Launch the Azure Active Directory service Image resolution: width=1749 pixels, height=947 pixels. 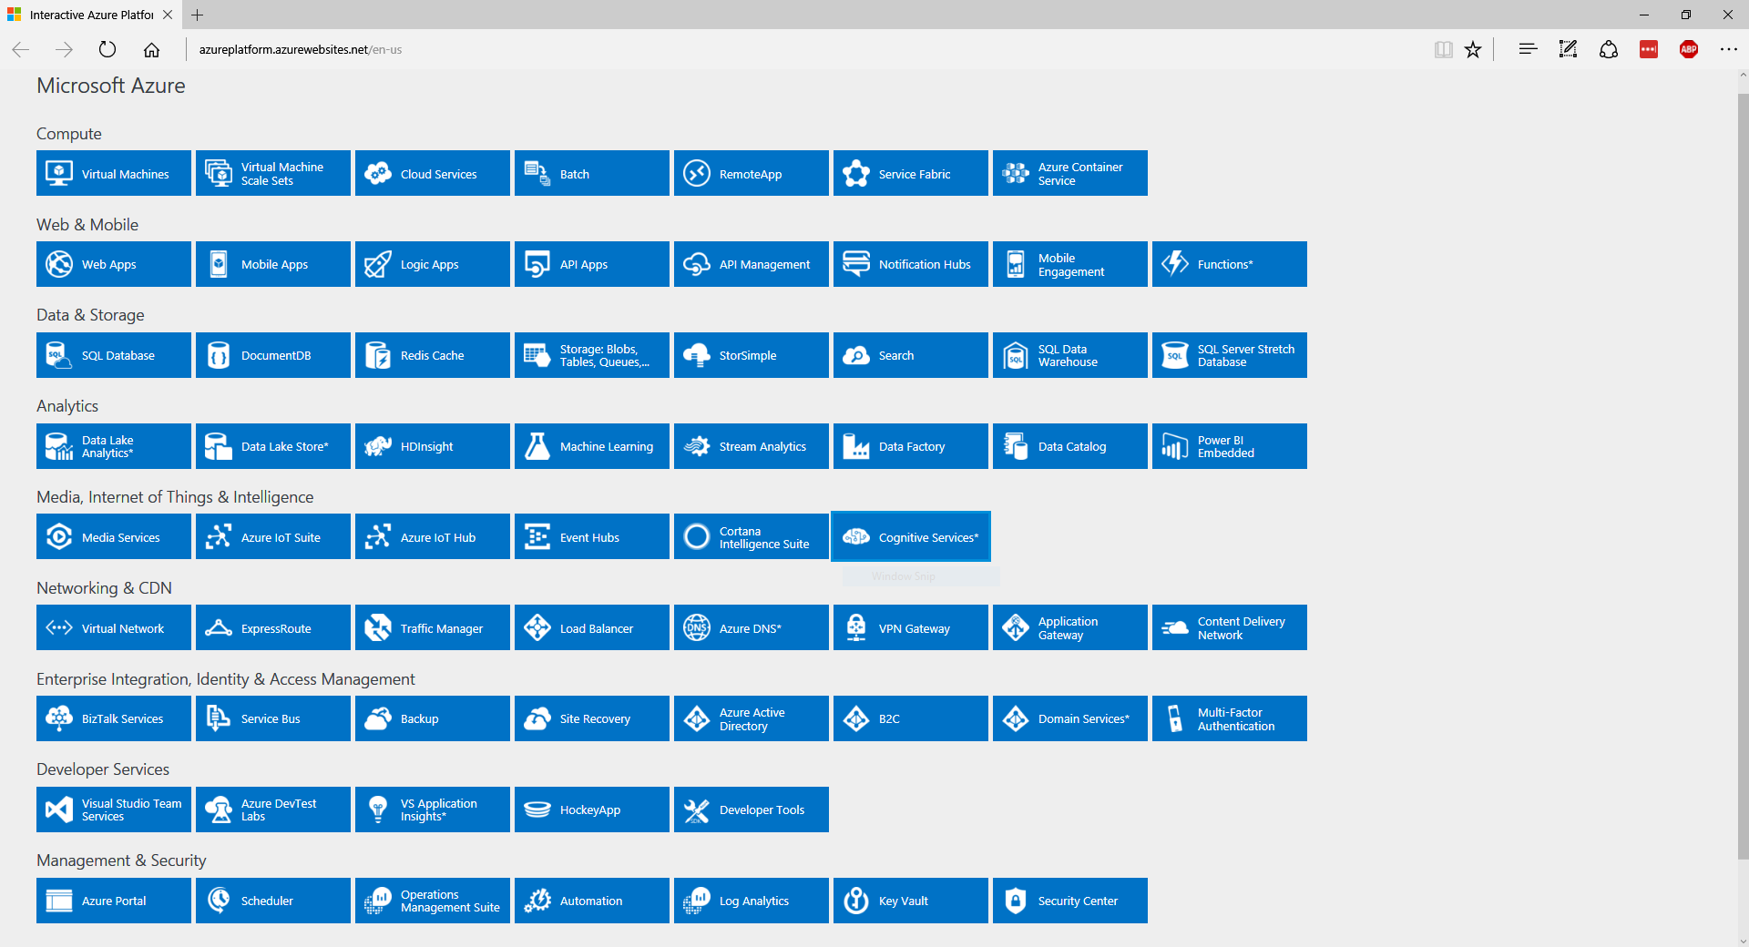click(751, 718)
